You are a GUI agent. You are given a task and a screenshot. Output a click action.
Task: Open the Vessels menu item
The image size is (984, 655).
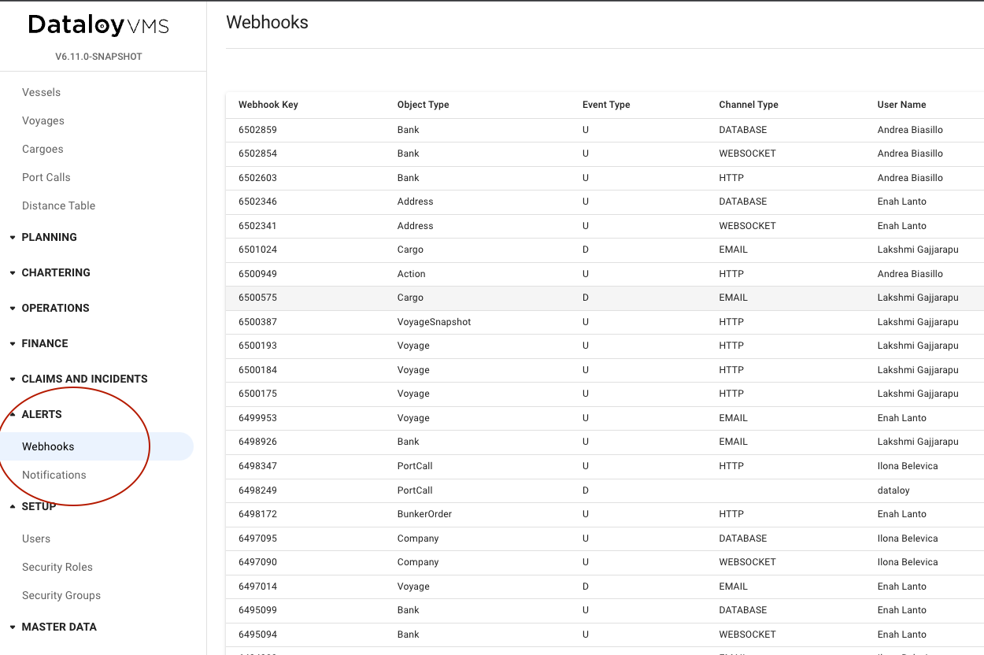(41, 92)
